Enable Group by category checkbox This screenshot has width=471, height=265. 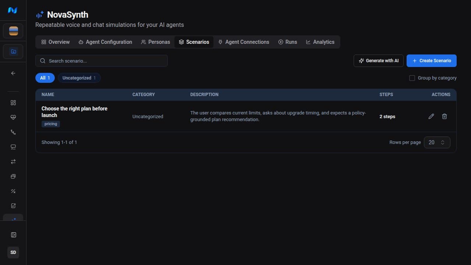tap(412, 78)
